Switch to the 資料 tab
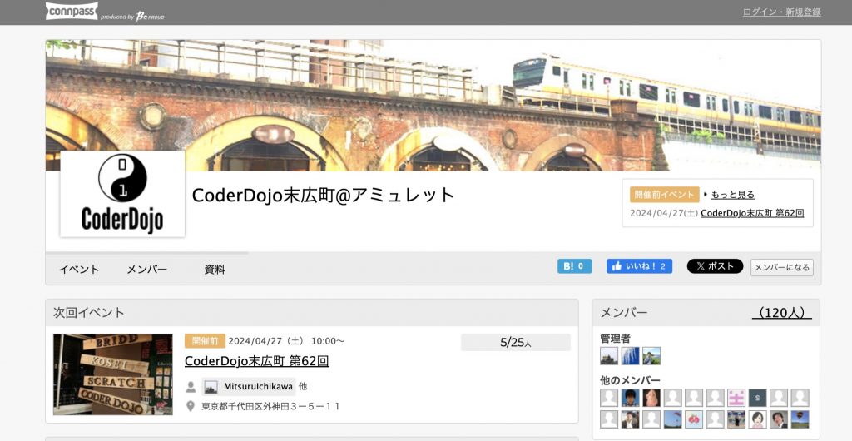 pos(215,270)
